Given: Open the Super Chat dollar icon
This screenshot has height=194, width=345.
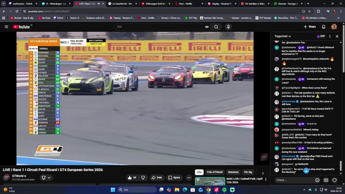Looking at the screenshot, I should [326, 180].
